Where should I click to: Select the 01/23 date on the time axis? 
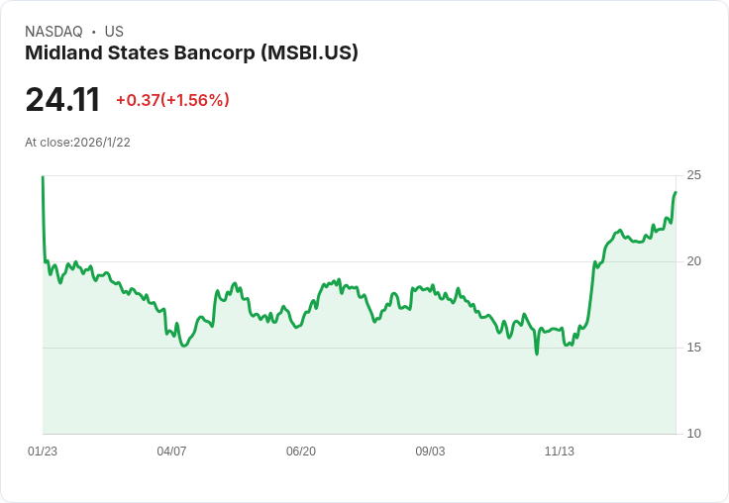pos(43,452)
